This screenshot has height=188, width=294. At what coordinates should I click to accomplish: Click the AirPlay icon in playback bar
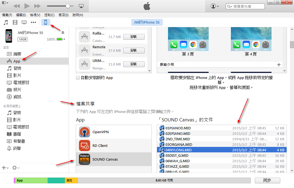point(81,6)
